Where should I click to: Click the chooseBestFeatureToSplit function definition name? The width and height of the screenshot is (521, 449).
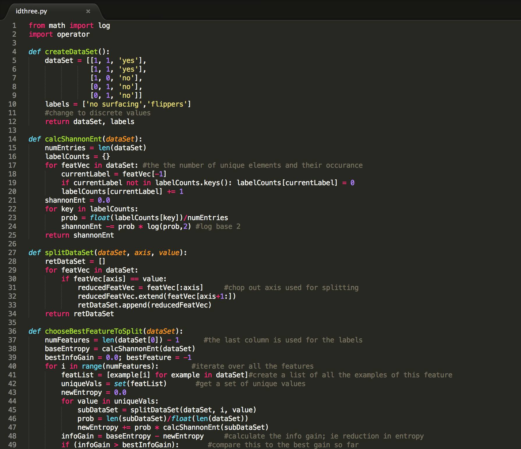[94, 331]
